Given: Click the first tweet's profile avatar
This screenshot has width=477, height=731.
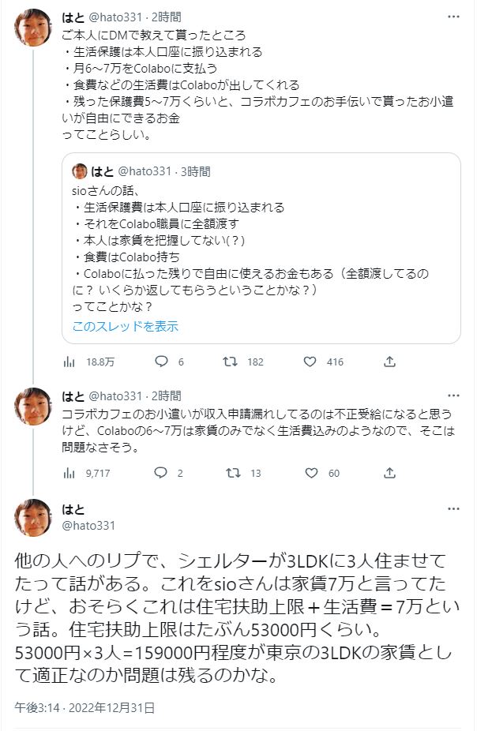Looking at the screenshot, I should coord(34,28).
